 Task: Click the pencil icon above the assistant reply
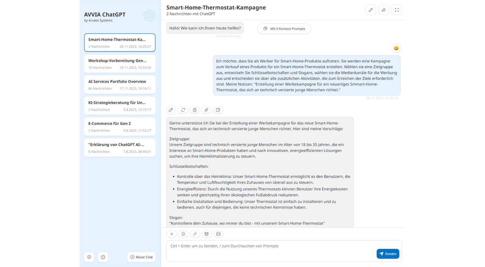(171, 110)
